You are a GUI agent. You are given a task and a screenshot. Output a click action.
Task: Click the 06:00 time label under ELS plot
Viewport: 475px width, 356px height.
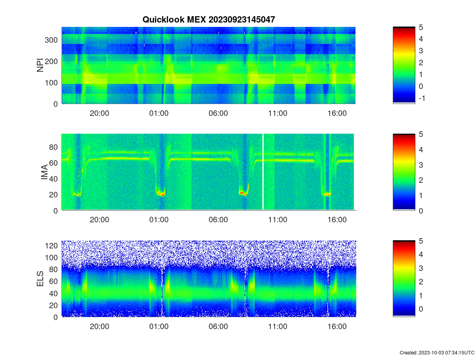[x=218, y=326]
